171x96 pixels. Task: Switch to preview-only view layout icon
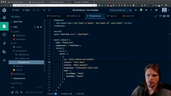click(x=168, y=16)
